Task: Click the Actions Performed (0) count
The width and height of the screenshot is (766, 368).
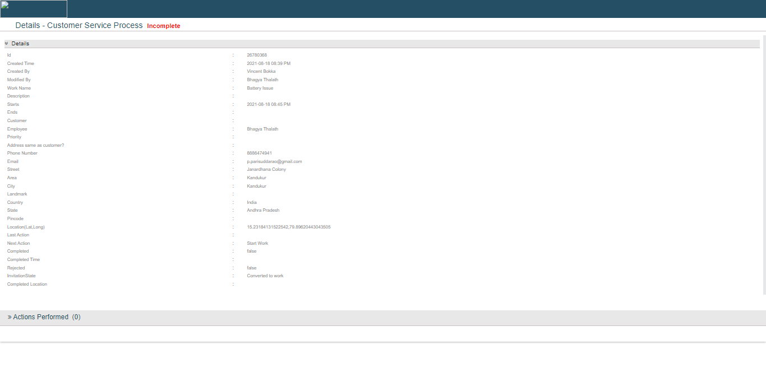Action: click(x=76, y=317)
